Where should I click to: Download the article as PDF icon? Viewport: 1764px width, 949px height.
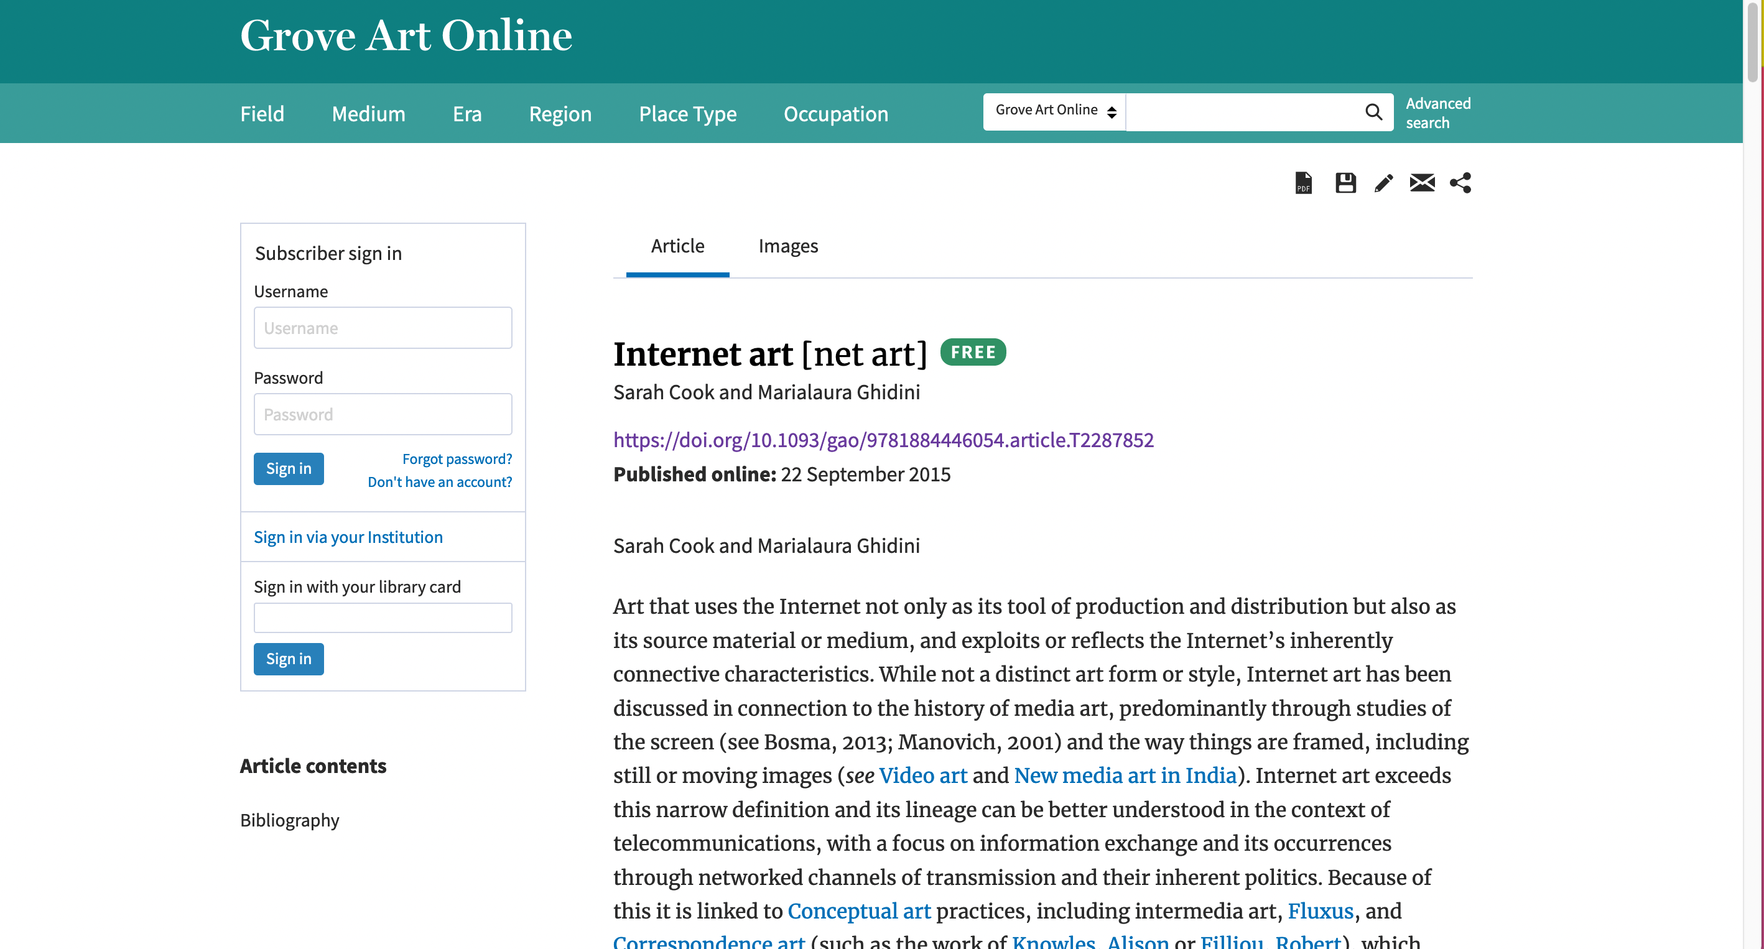(1303, 183)
